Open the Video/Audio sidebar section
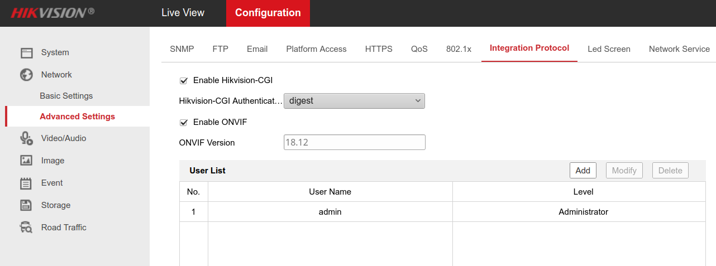The width and height of the screenshot is (716, 266). (64, 138)
